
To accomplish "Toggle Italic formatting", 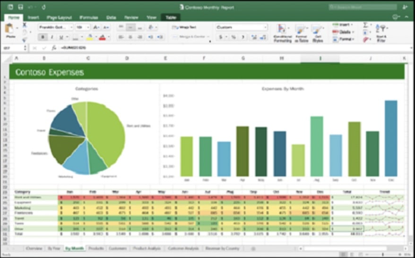I will pyautogui.click(x=51, y=37).
